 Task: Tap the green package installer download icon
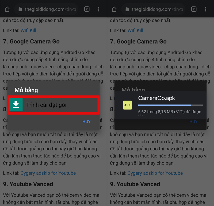tap(16, 105)
